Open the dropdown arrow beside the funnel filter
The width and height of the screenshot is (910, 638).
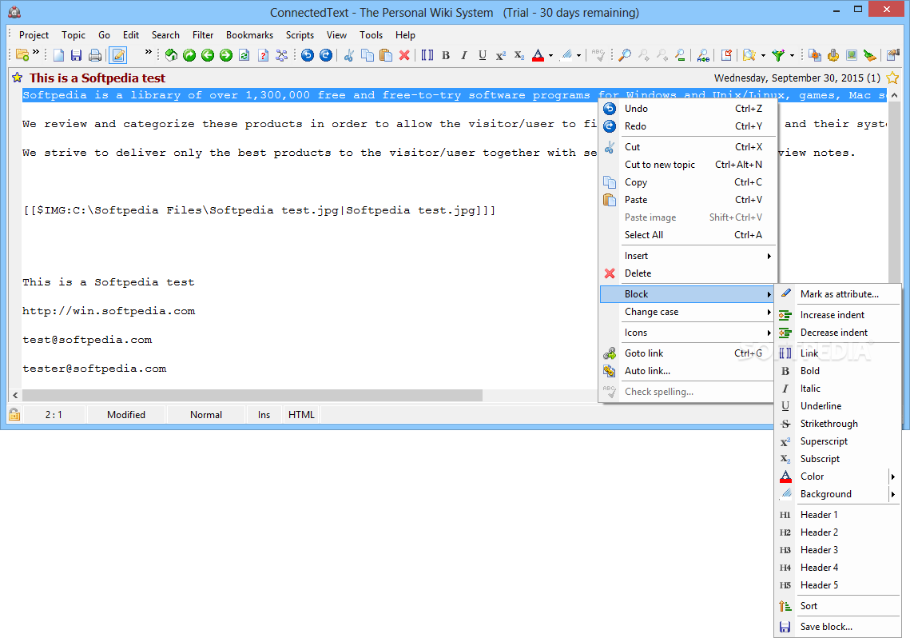(x=792, y=56)
